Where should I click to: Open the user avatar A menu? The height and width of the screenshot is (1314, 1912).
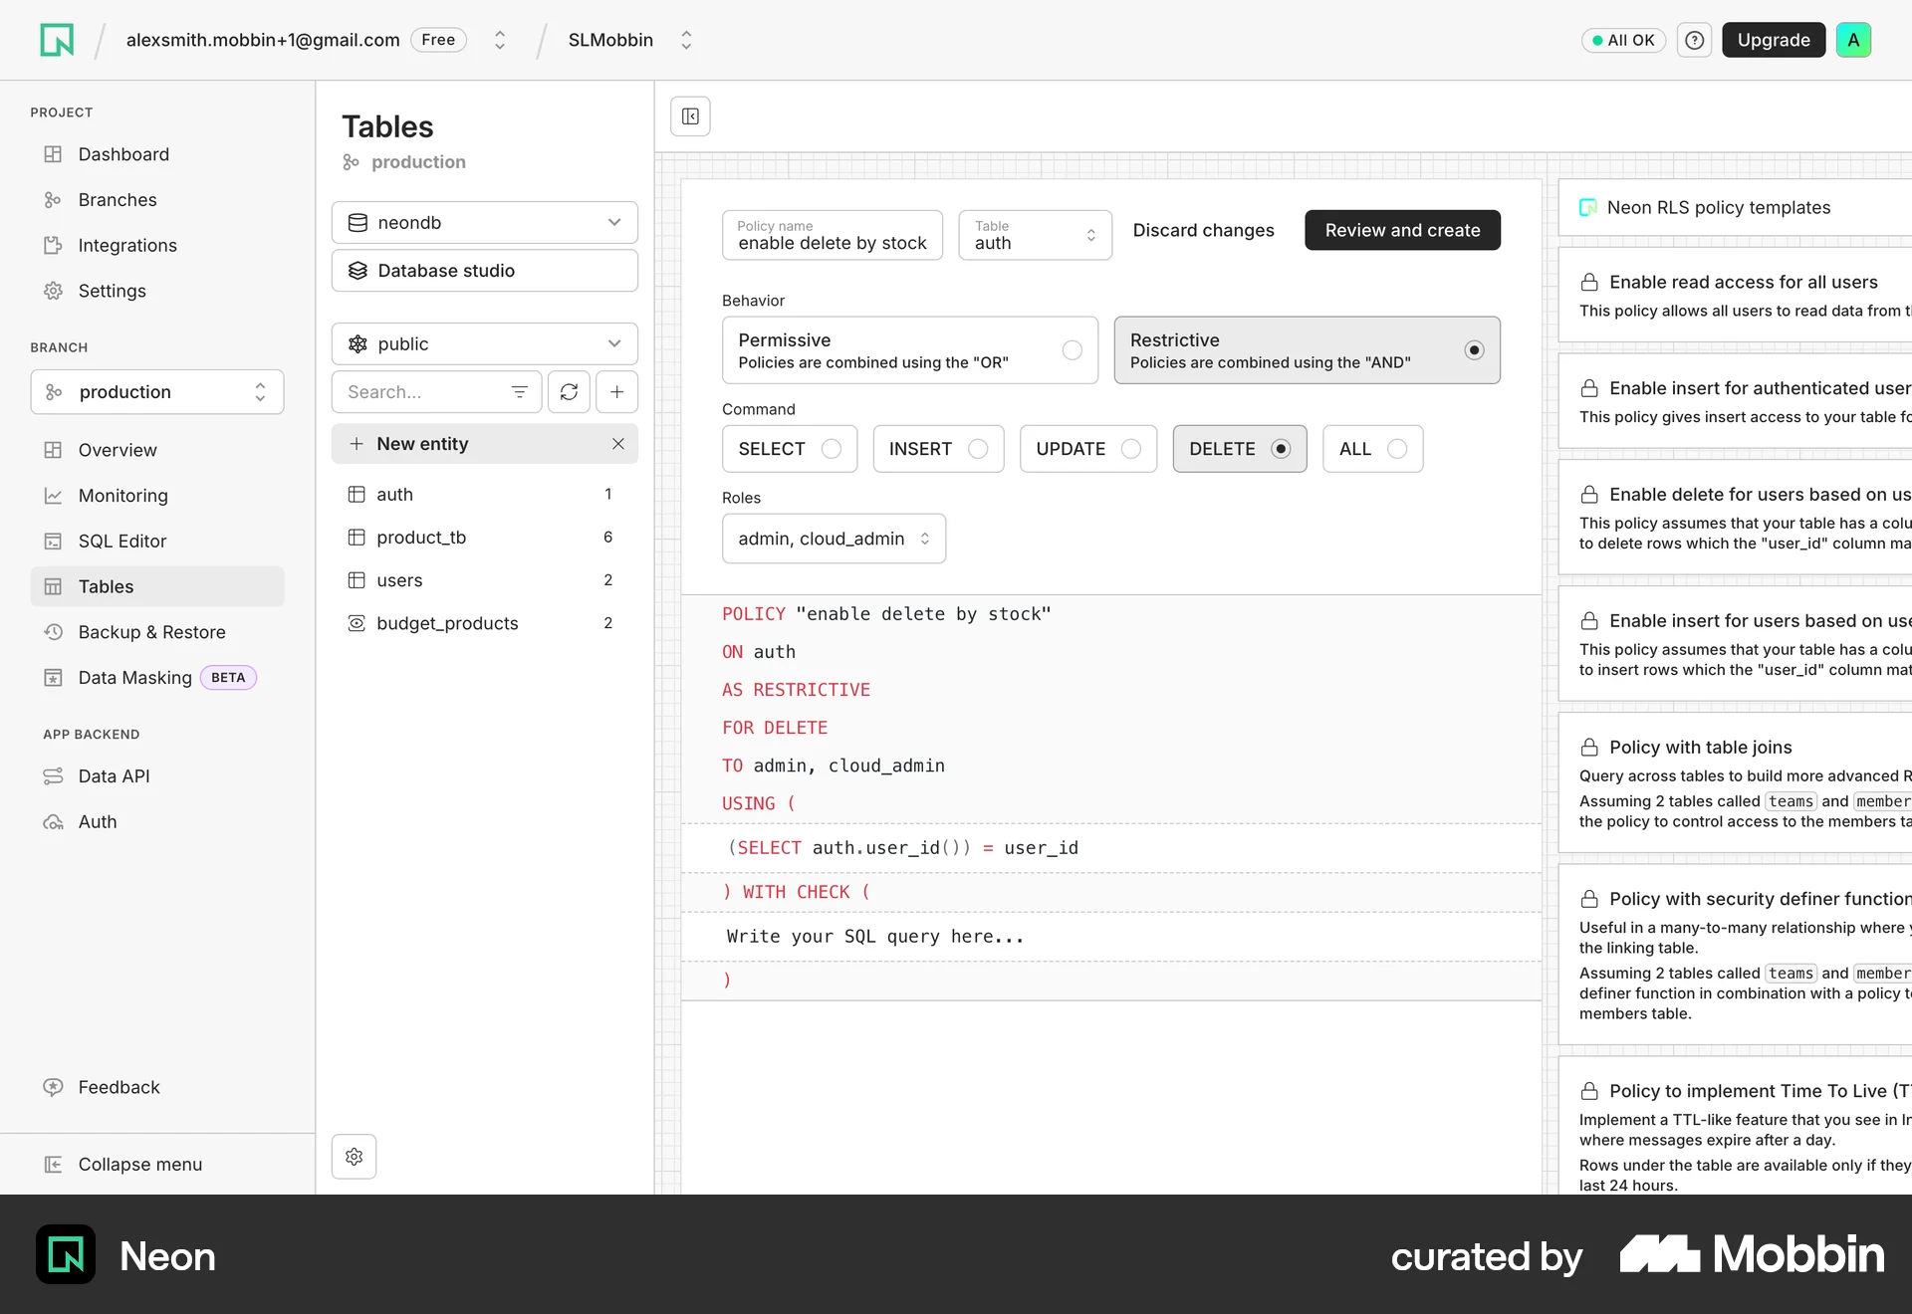[x=1853, y=40]
